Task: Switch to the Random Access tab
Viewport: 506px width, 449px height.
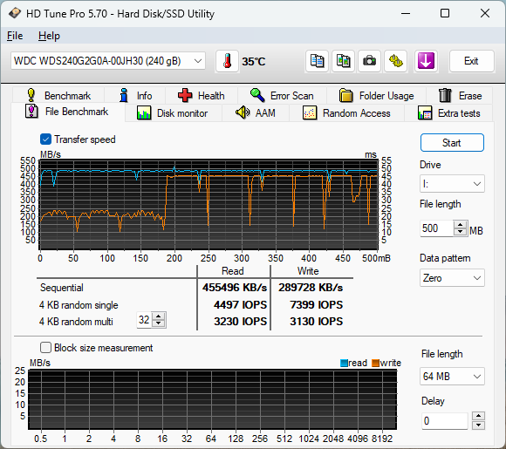Action: (x=346, y=113)
